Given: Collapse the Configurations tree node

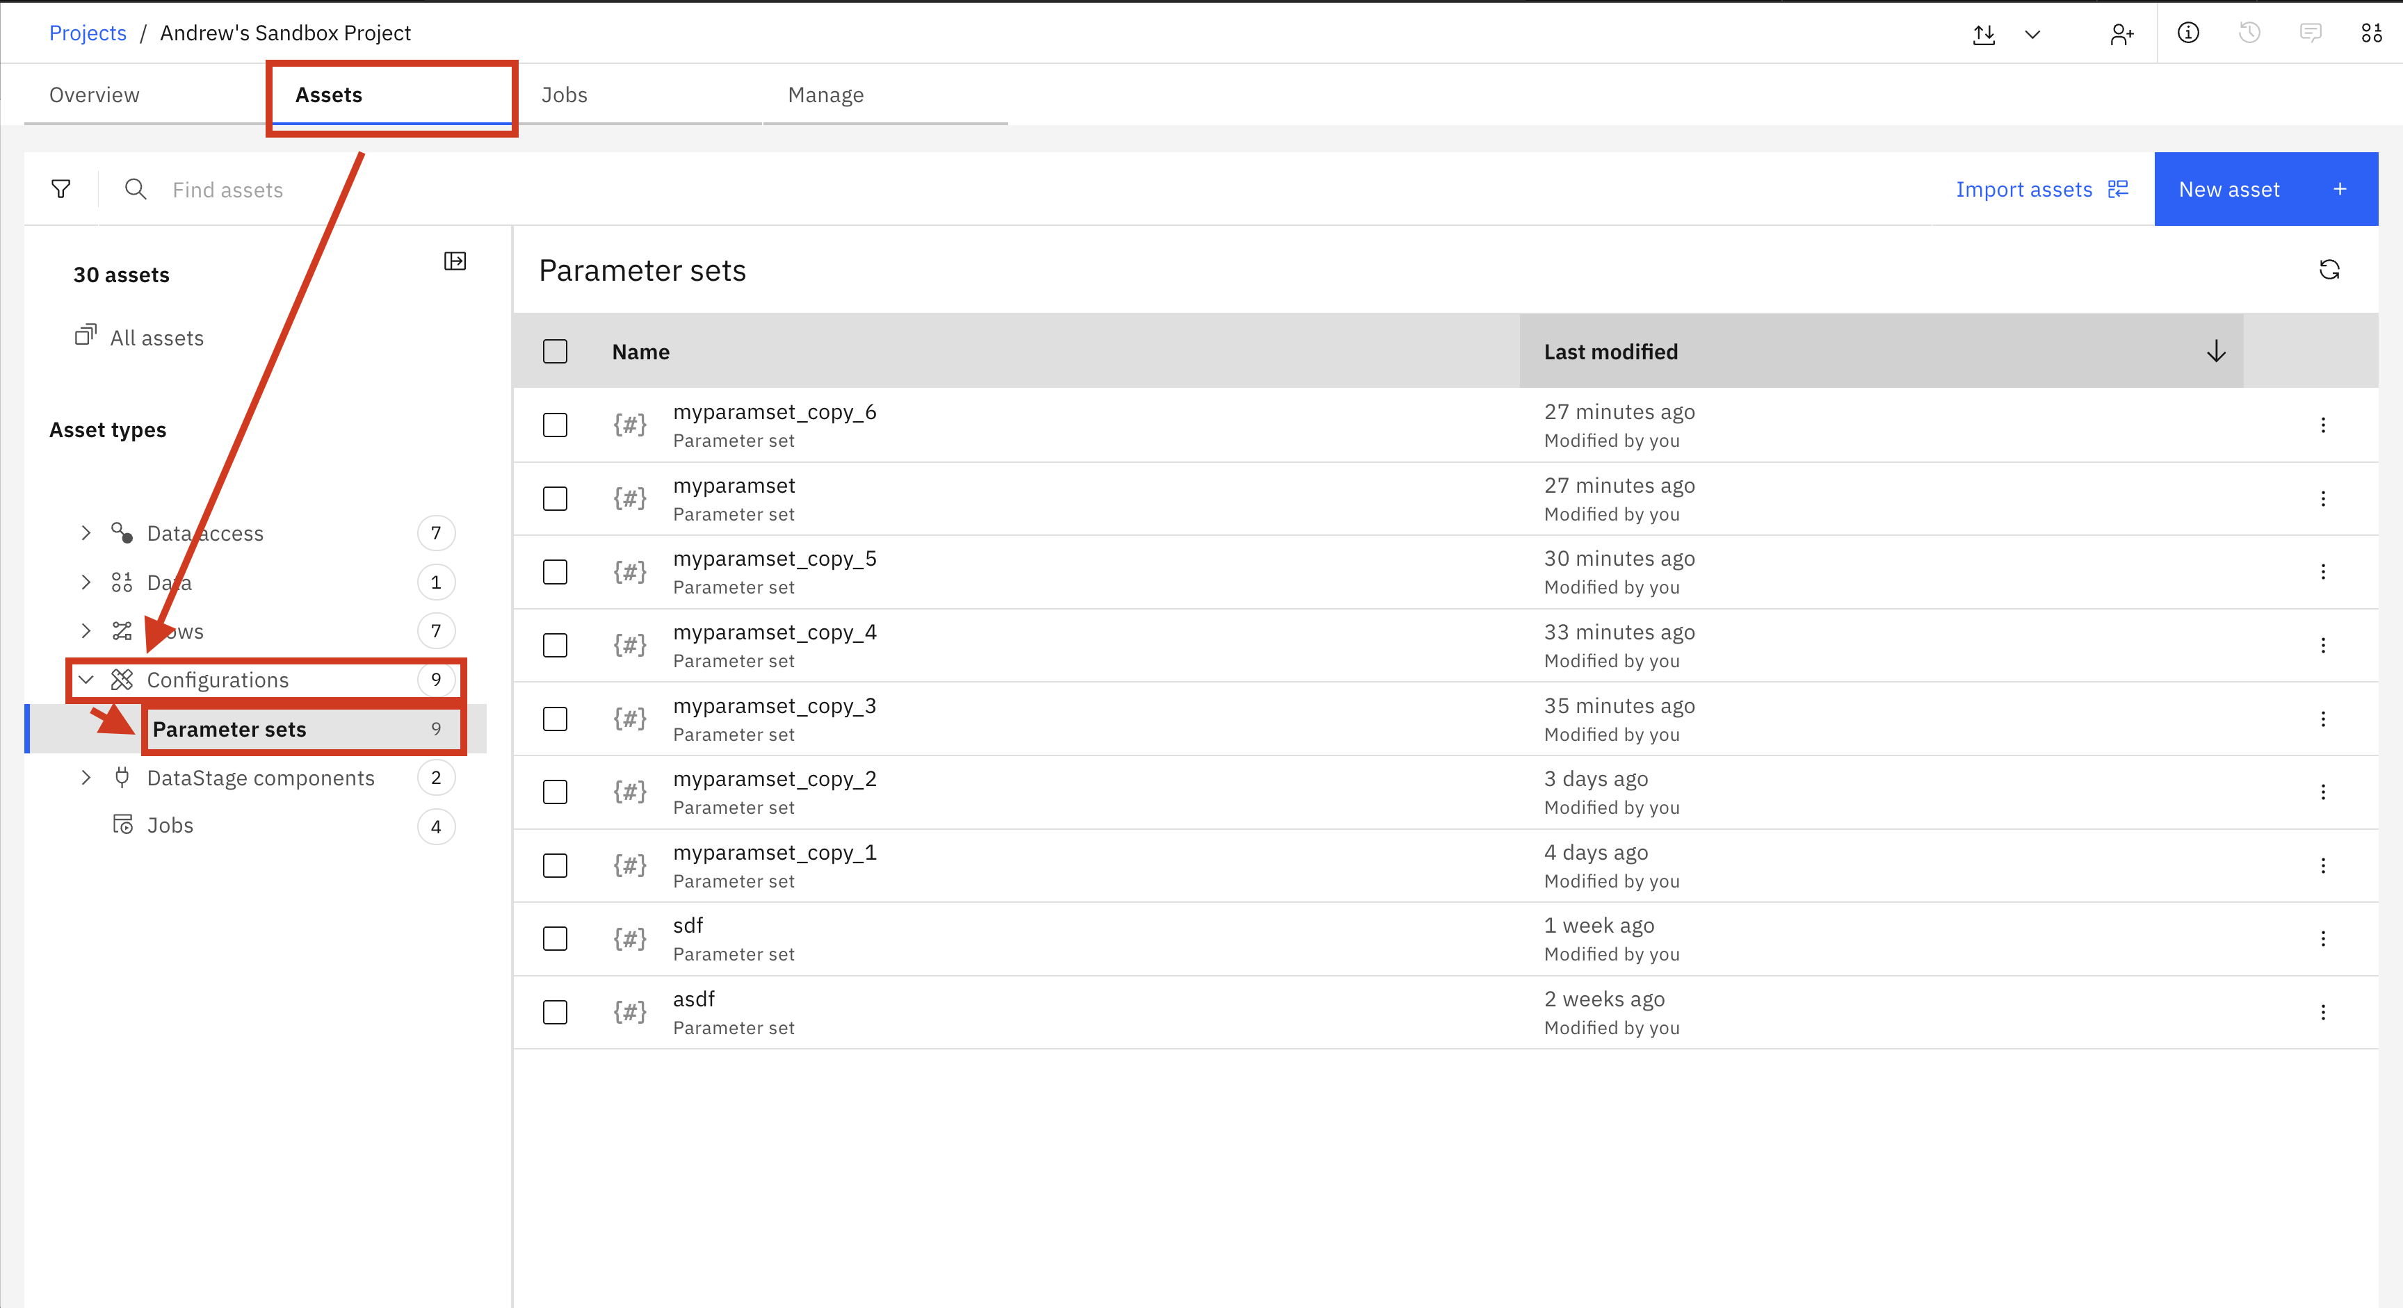Looking at the screenshot, I should click(x=86, y=680).
